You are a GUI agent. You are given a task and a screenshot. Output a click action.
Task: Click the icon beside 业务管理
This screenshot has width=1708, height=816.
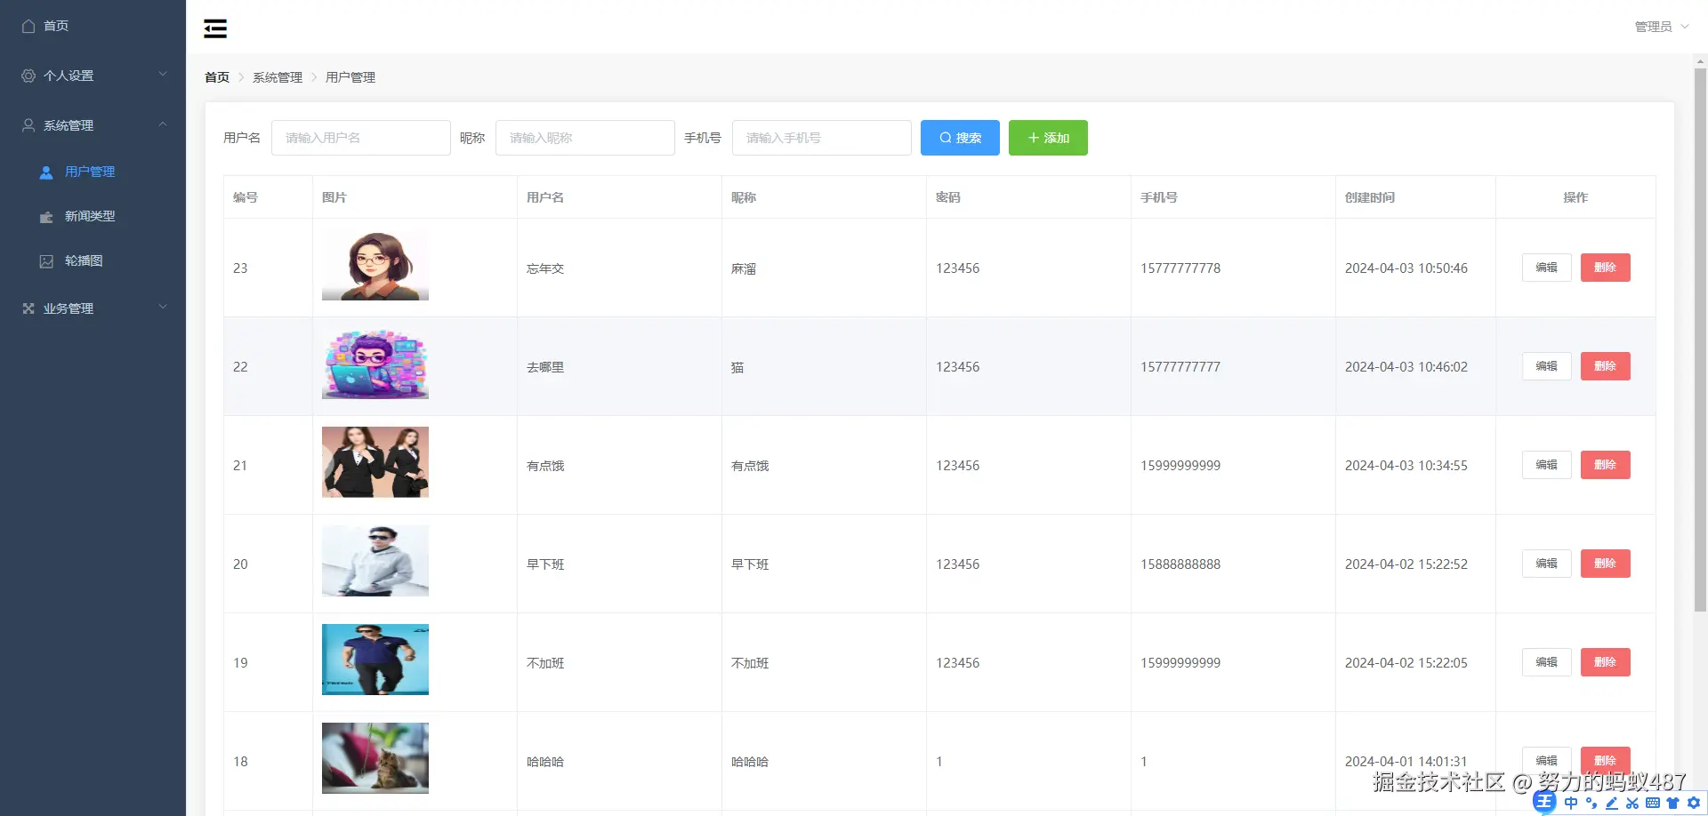[28, 308]
